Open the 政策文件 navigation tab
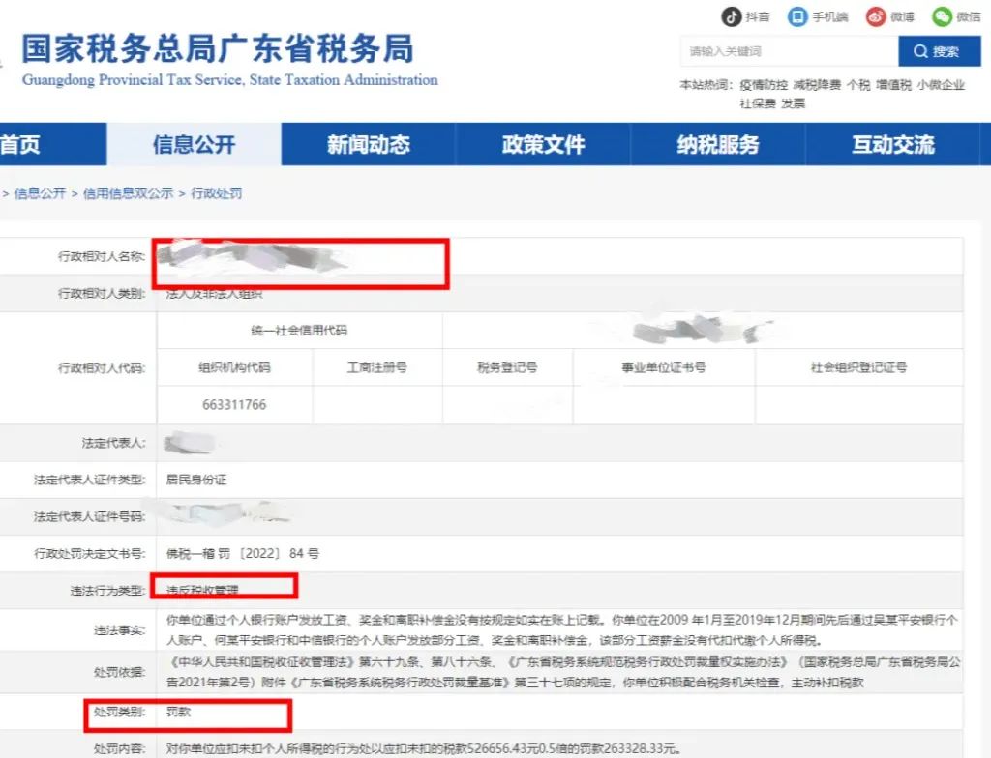 point(543,145)
